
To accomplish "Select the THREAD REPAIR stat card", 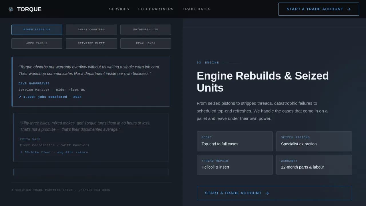I will [x=234, y=165].
